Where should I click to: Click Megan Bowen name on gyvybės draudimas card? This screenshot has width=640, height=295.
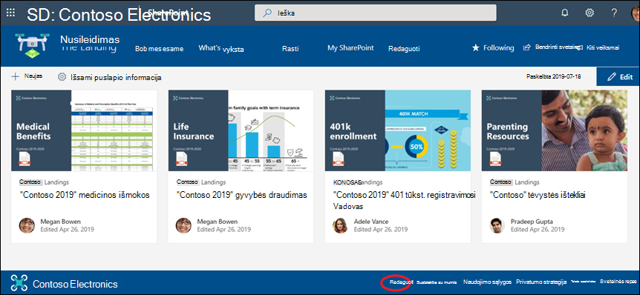pyautogui.click(x=217, y=222)
